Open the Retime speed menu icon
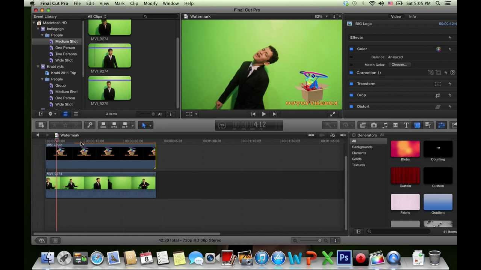Image resolution: width=481 pixels, height=270 pixels. (347, 125)
